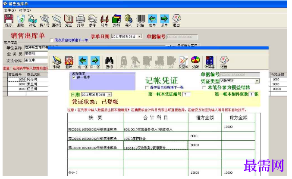
Task: Open the 录单日期 date dropdown
Action: coord(140,37)
